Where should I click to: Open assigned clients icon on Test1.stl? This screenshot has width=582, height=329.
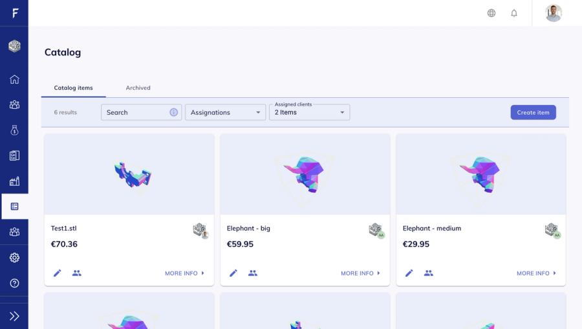point(77,273)
